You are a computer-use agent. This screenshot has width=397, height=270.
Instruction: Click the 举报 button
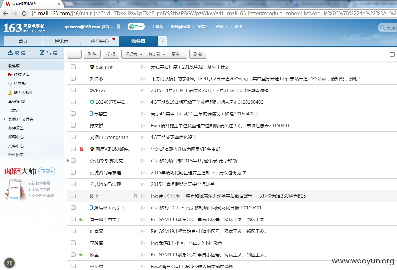coord(111,54)
